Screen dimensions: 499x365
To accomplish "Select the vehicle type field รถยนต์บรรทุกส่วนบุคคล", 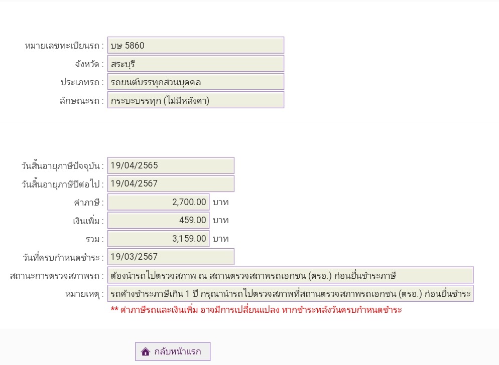I will point(196,82).
